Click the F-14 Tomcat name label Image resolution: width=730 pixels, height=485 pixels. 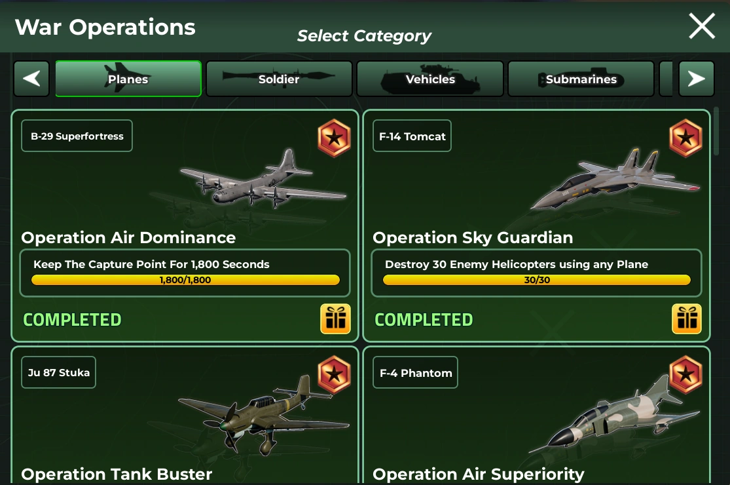tap(412, 136)
